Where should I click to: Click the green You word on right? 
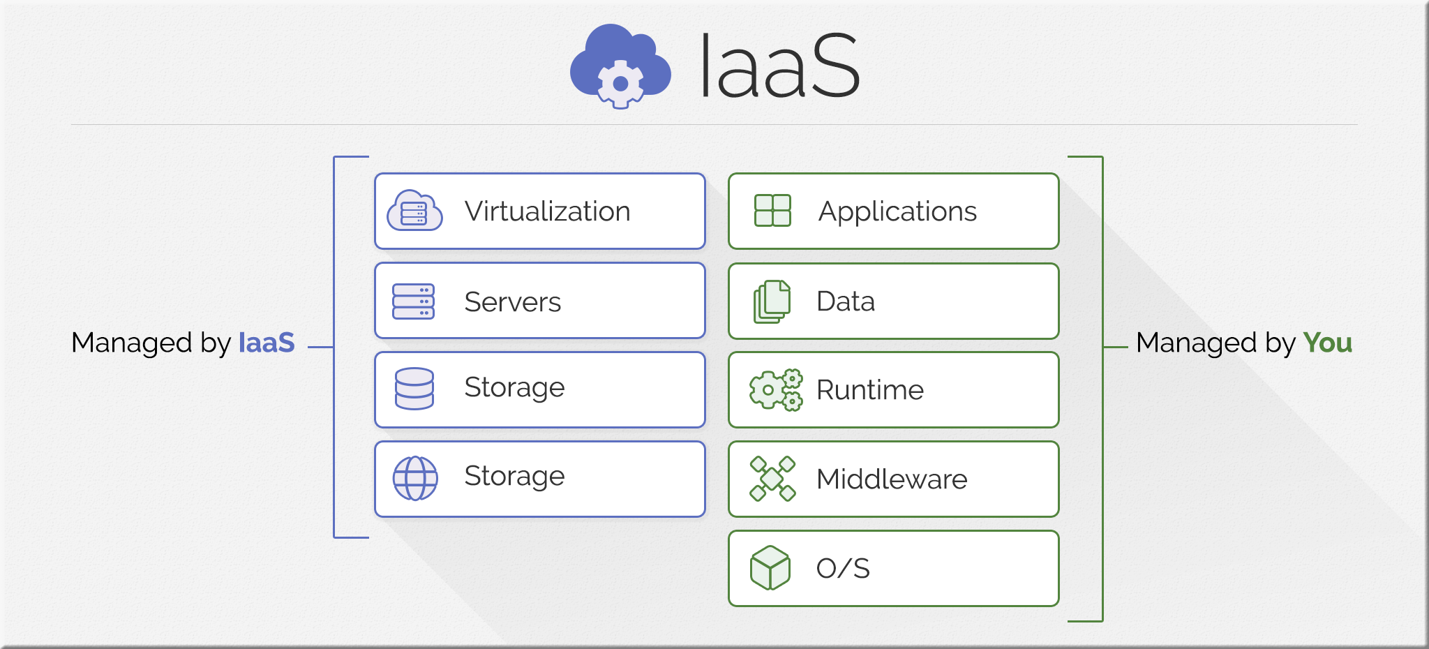[x=1328, y=343]
